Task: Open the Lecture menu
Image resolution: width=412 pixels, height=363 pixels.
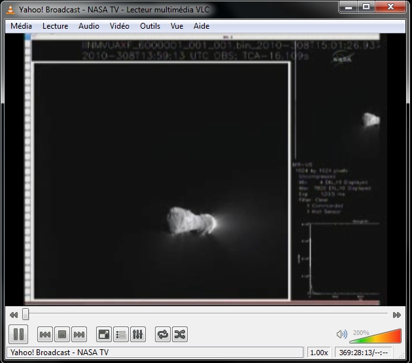Action: pos(55,26)
